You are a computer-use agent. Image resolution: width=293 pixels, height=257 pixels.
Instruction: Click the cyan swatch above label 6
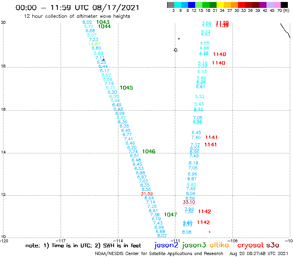tap(178, 5)
